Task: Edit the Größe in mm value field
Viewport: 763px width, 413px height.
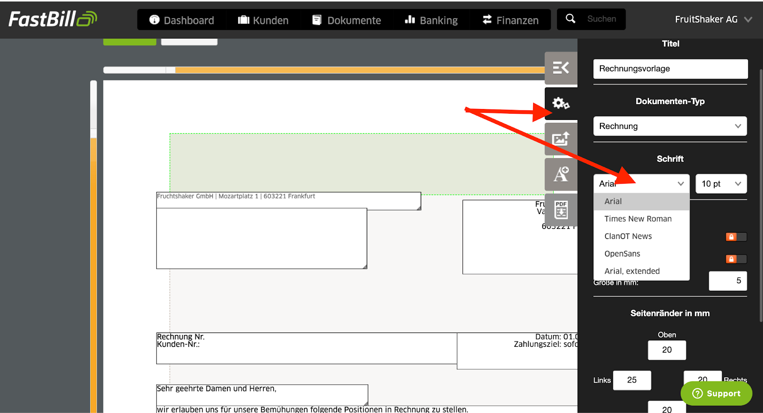Action: 728,281
